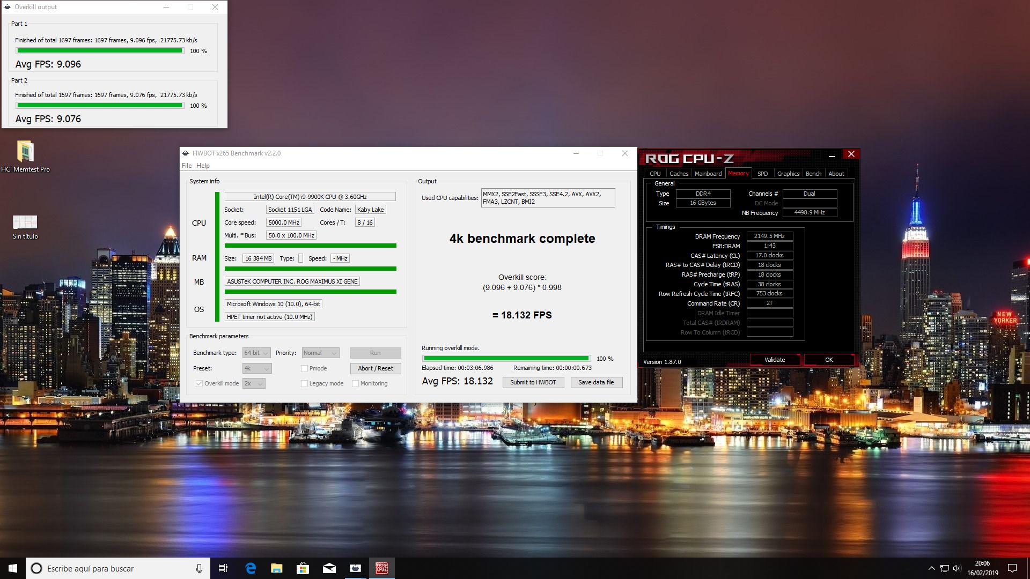Expand the Priority Normal dropdown
The image size is (1030, 579).
pyautogui.click(x=320, y=353)
